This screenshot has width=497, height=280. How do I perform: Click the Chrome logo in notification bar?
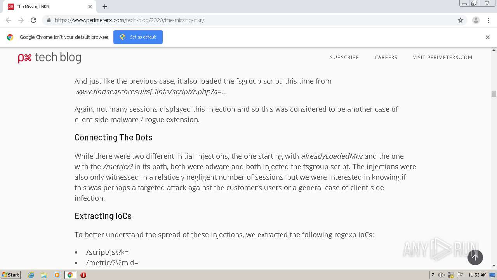pos(10,37)
